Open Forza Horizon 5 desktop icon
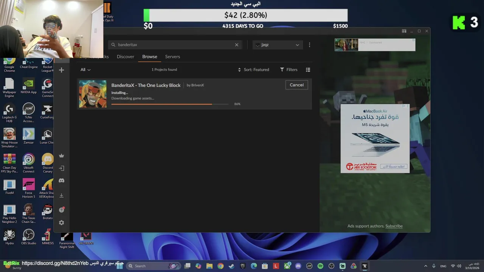Screen dimensions: 484x272 pos(29,189)
